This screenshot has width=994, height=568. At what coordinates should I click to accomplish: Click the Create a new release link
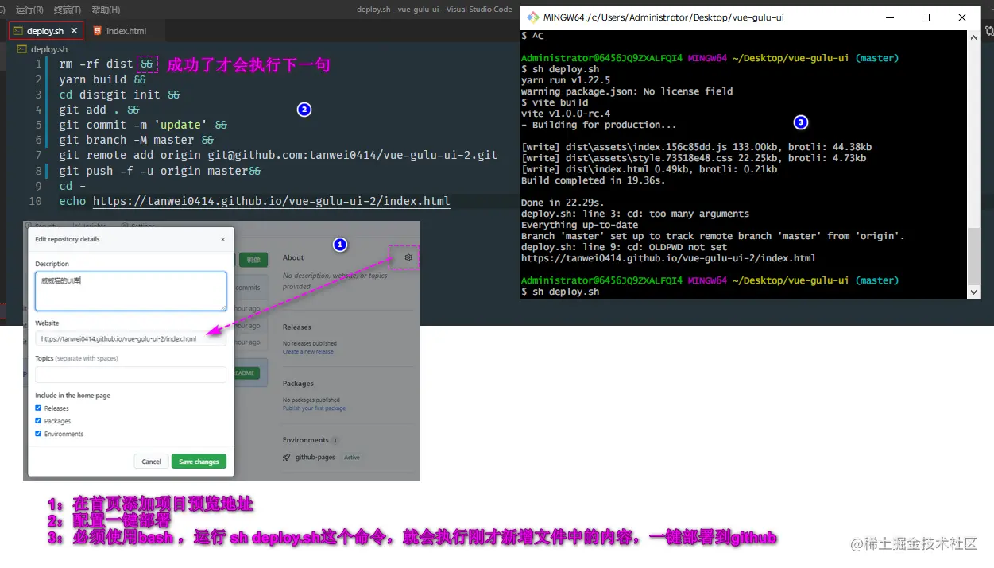(308, 352)
